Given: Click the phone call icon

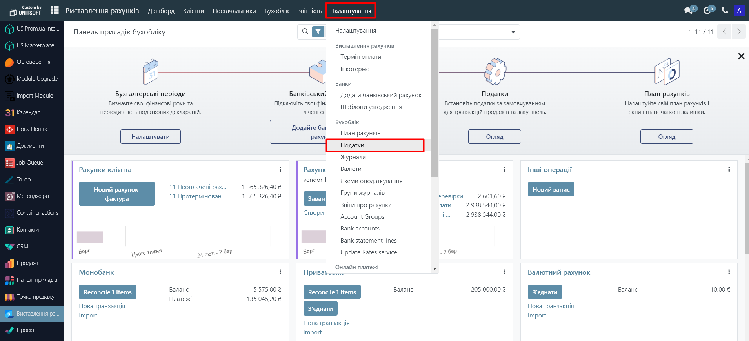Looking at the screenshot, I should [x=725, y=11].
